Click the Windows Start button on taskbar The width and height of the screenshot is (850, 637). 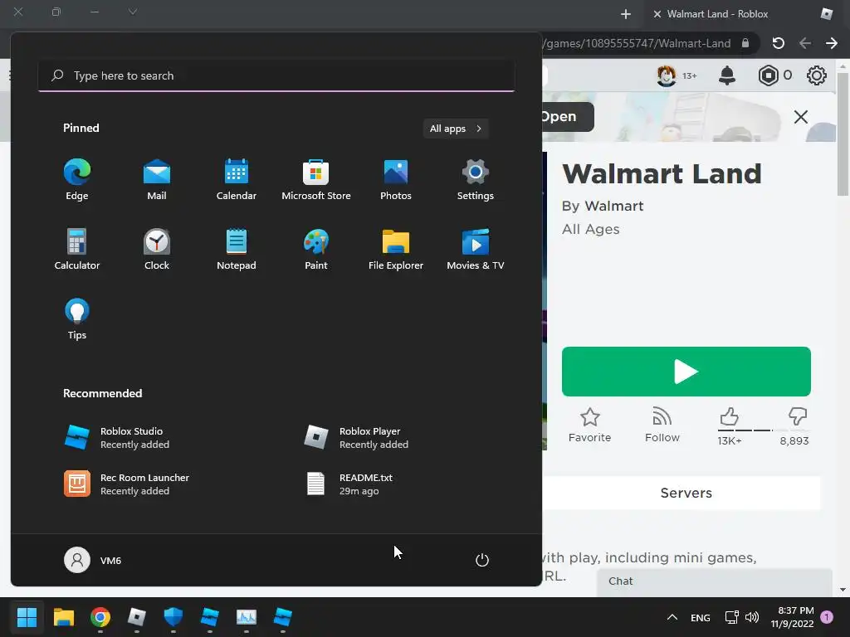click(x=27, y=617)
